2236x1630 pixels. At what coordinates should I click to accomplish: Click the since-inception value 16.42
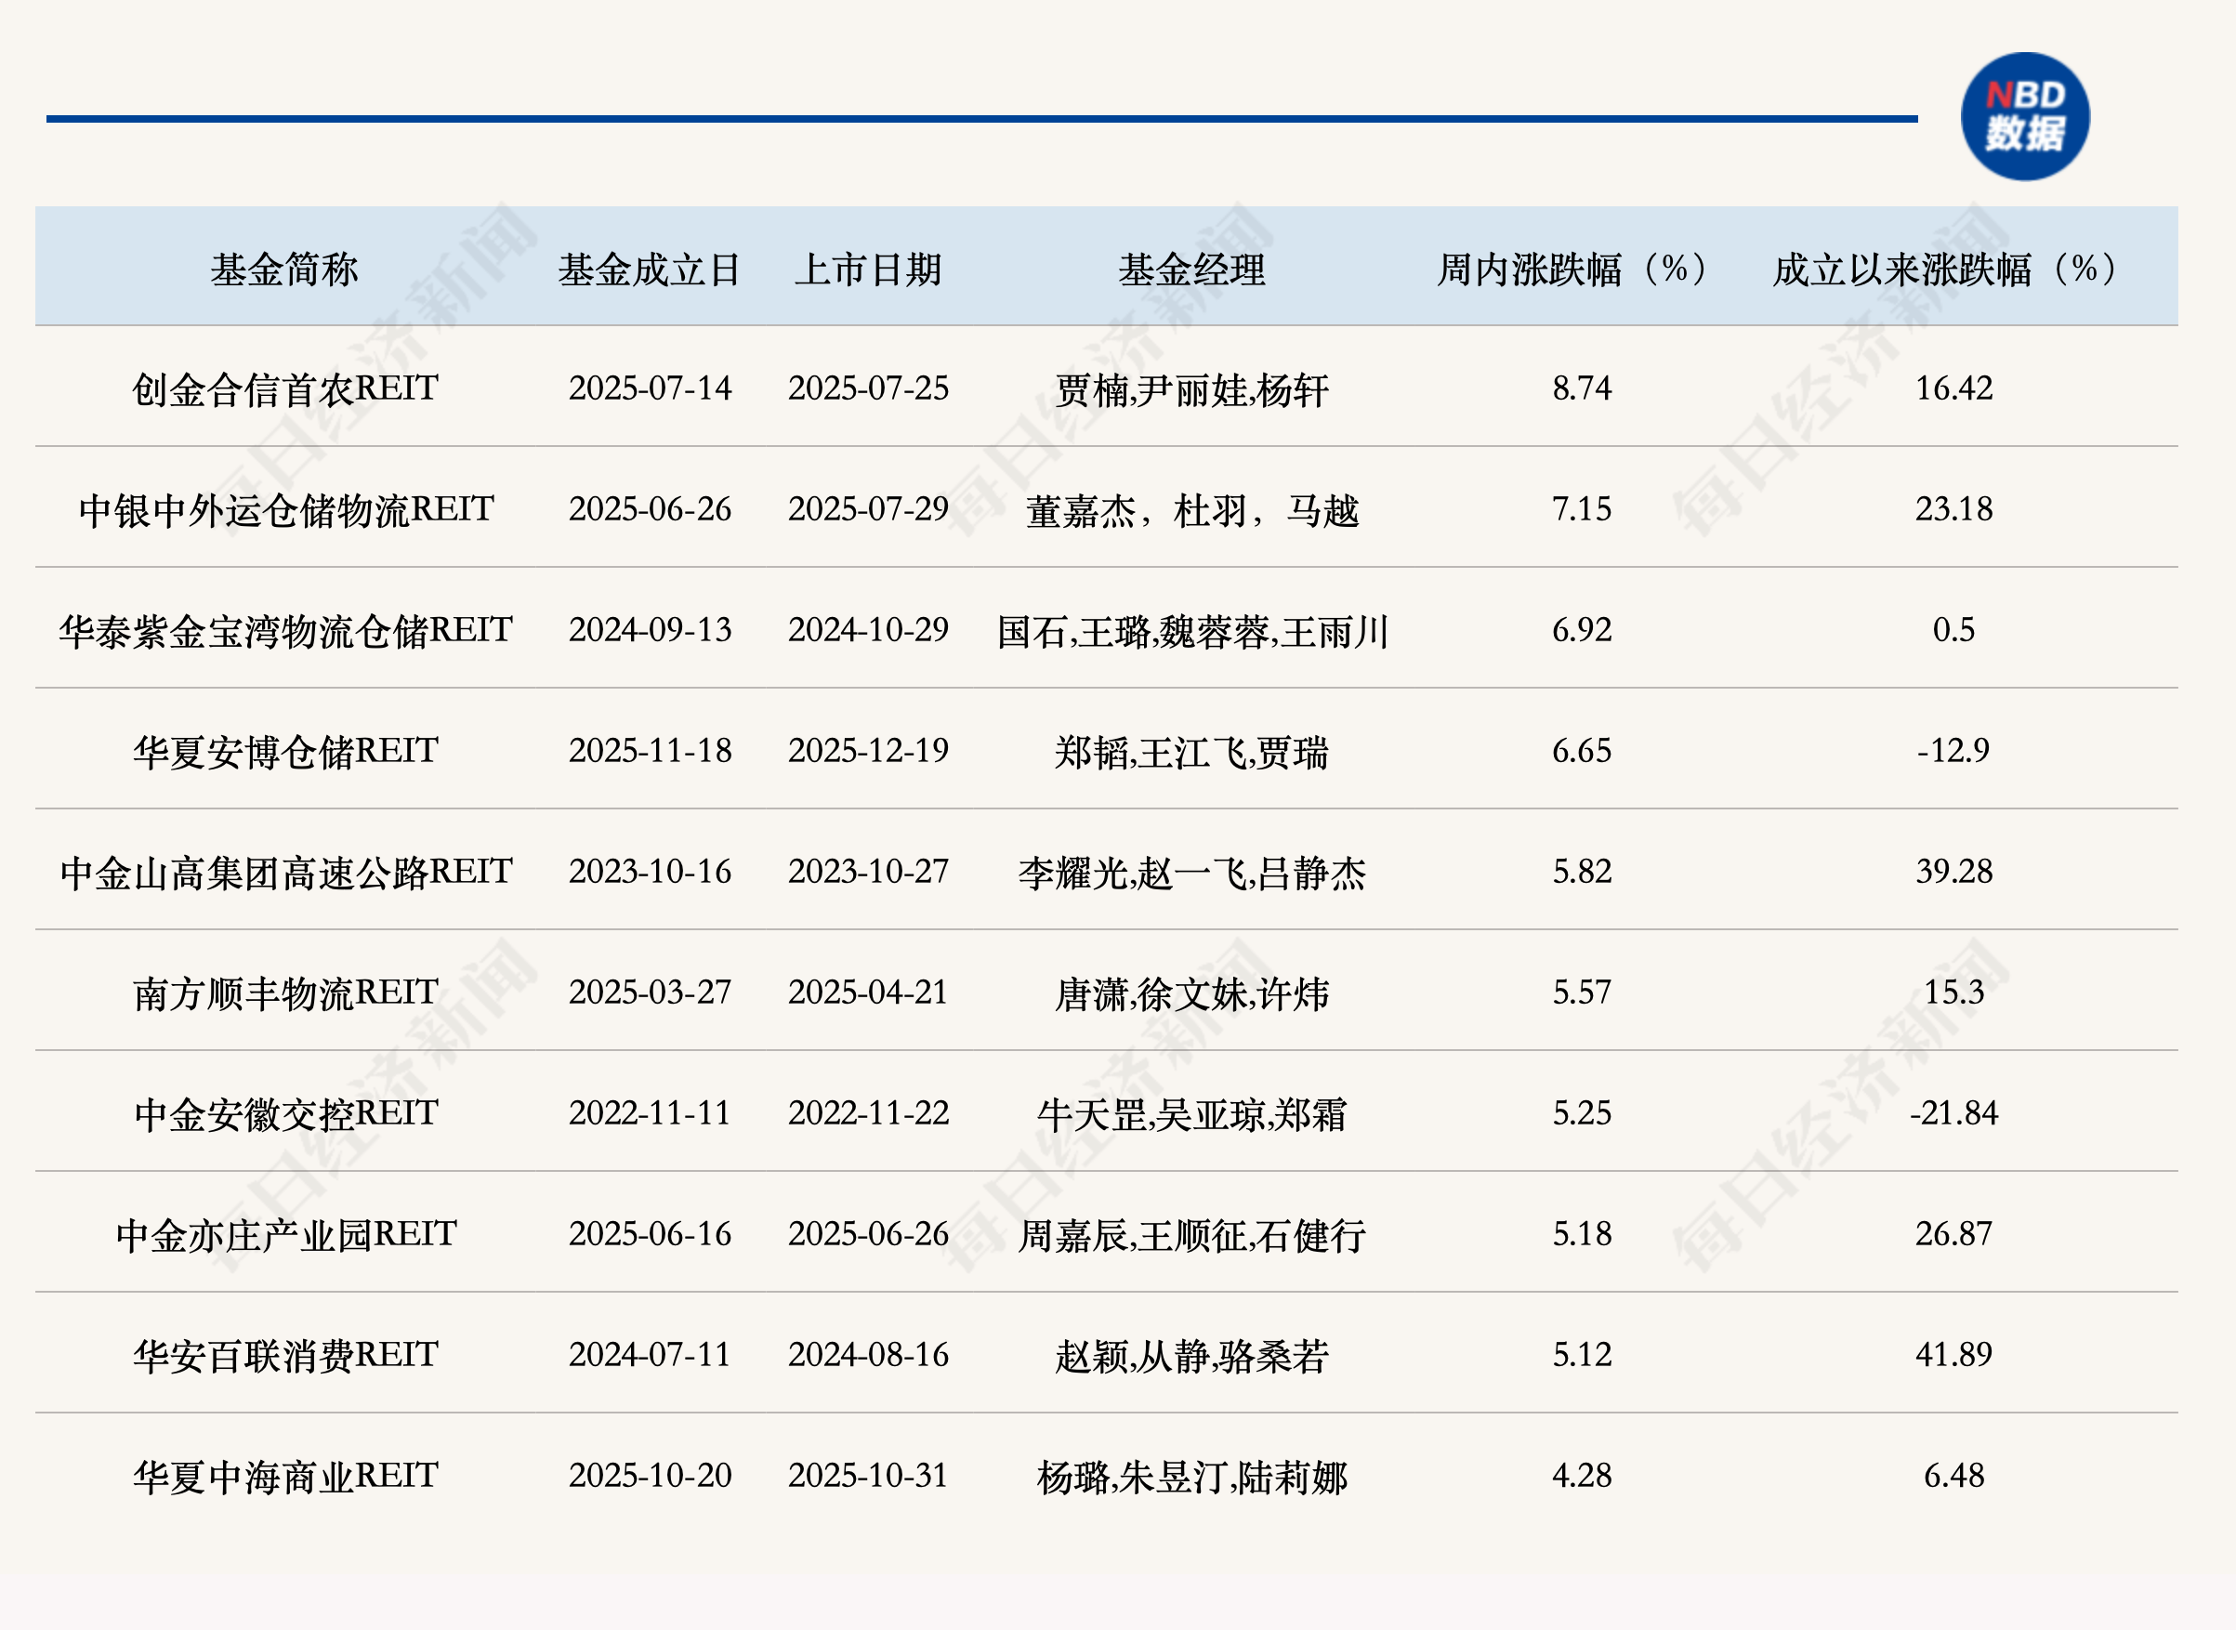click(1953, 388)
